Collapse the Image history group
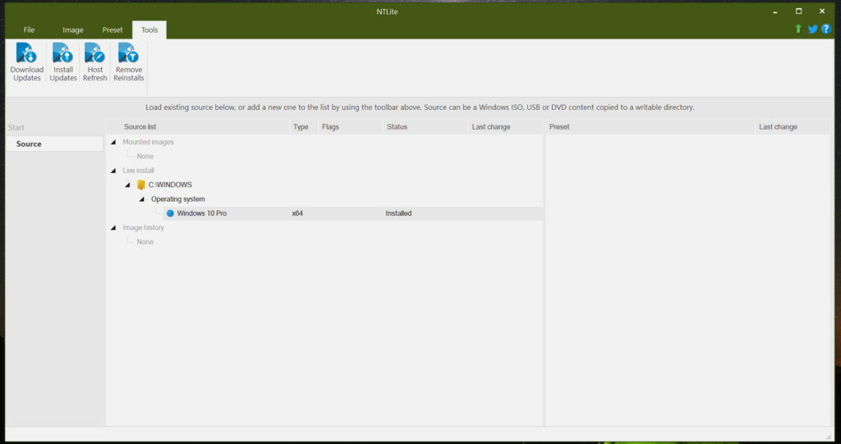841x444 pixels. (113, 227)
